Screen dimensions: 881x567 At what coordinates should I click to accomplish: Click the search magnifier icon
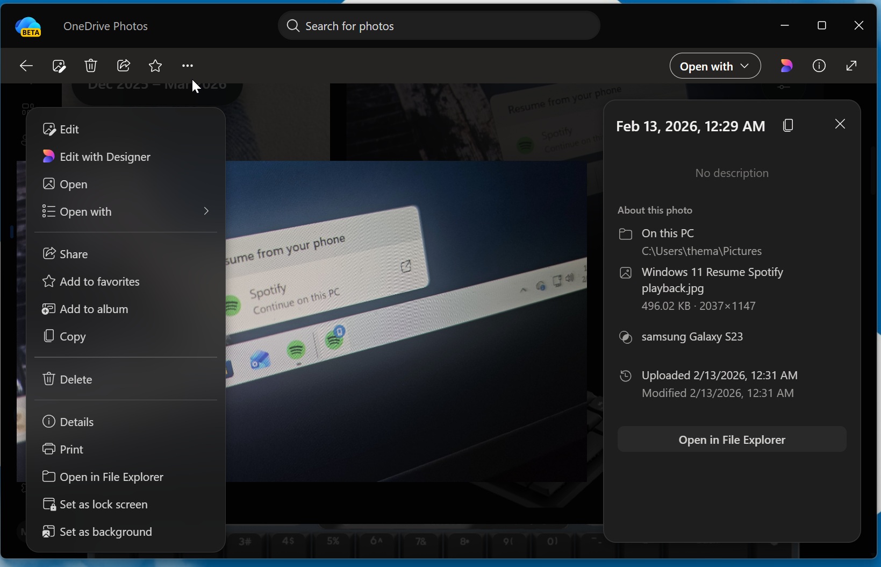point(293,26)
